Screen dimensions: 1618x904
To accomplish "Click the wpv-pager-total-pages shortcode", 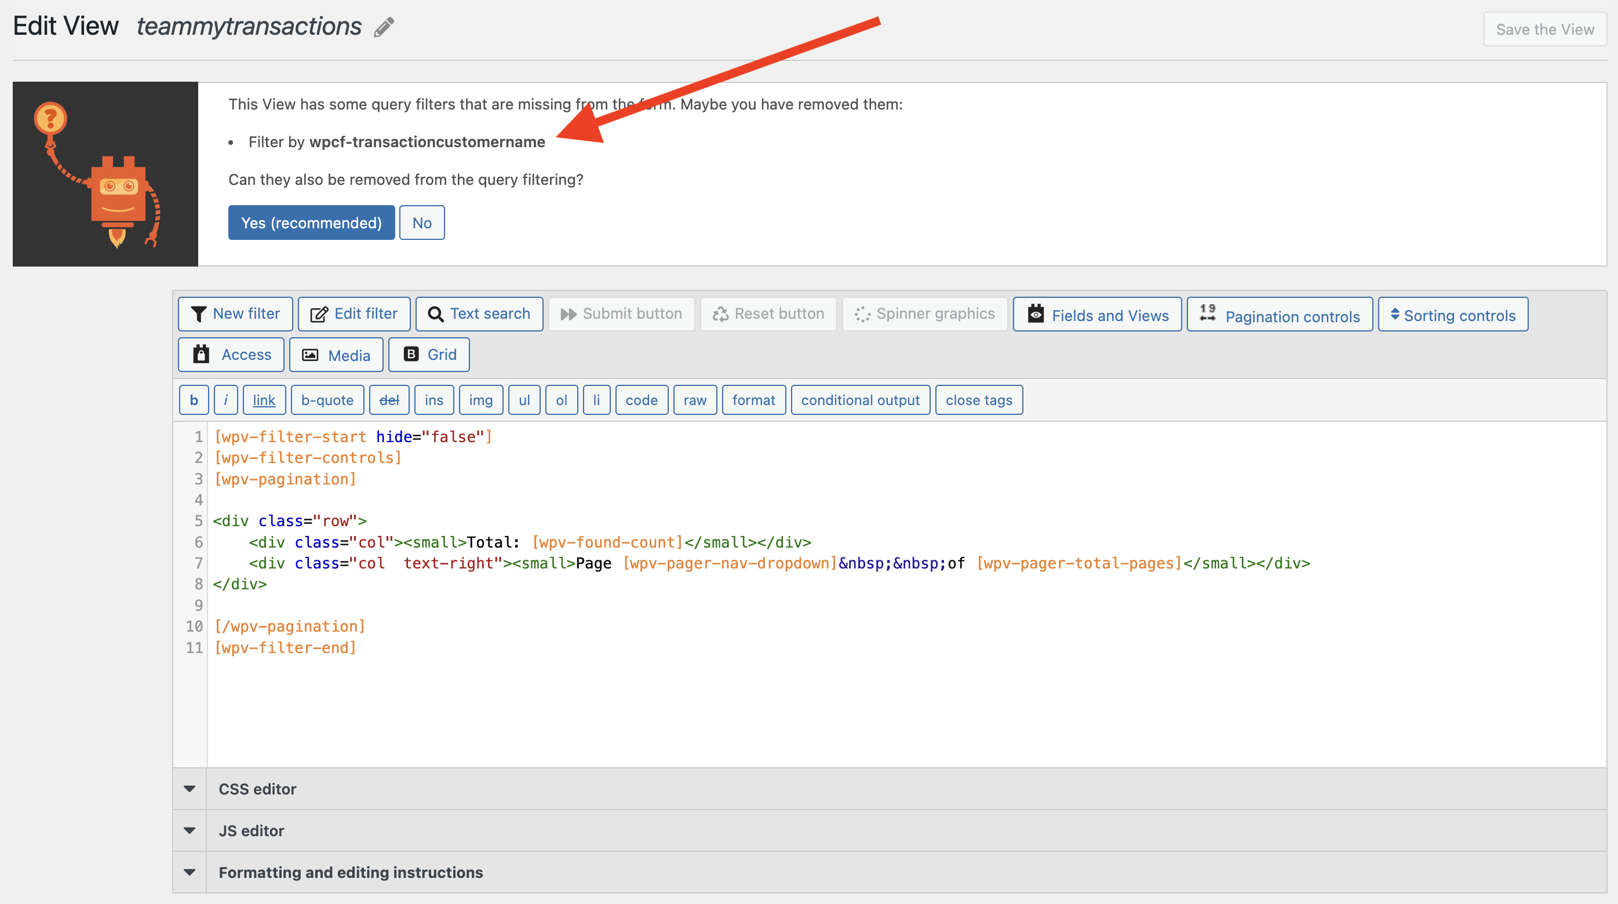I will click(1079, 563).
